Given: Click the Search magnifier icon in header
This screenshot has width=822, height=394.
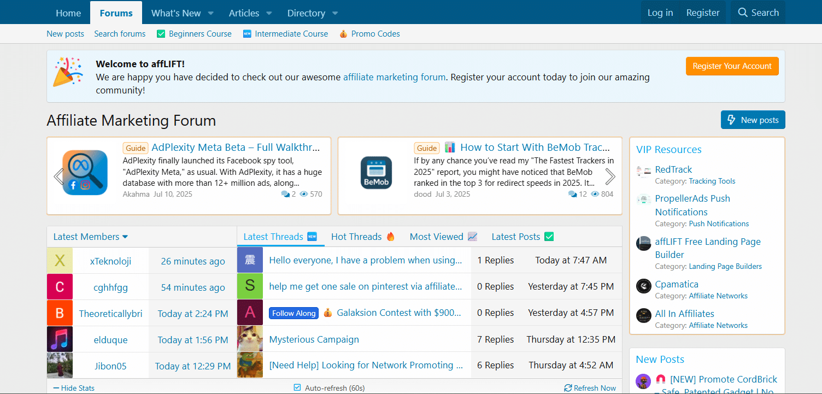Looking at the screenshot, I should (742, 13).
